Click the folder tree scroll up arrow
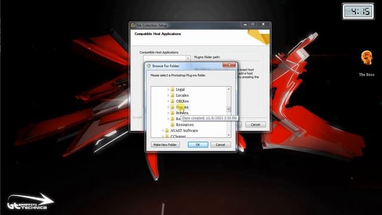 (229, 89)
